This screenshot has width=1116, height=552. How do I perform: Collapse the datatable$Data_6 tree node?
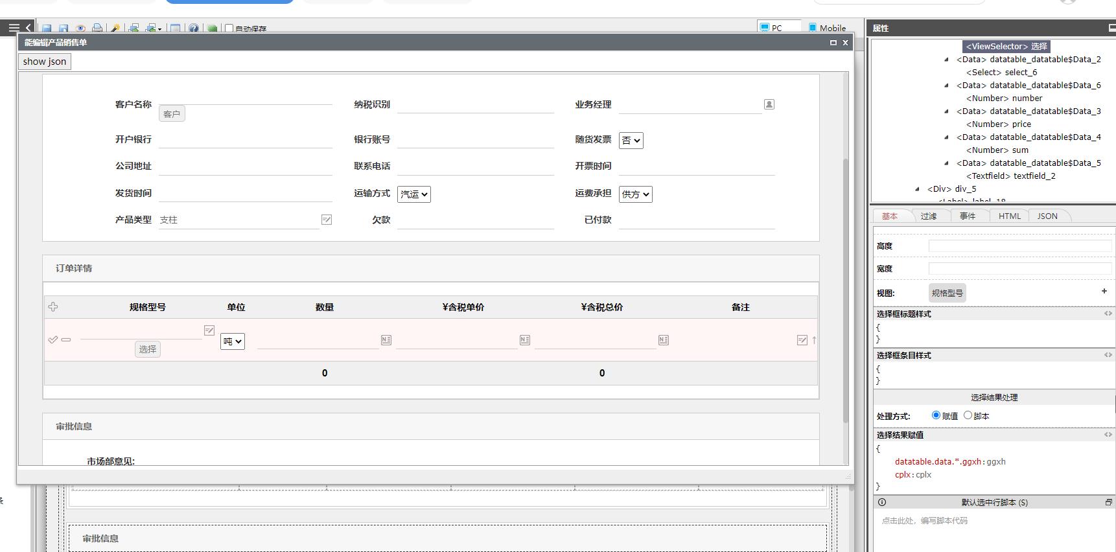(946, 86)
